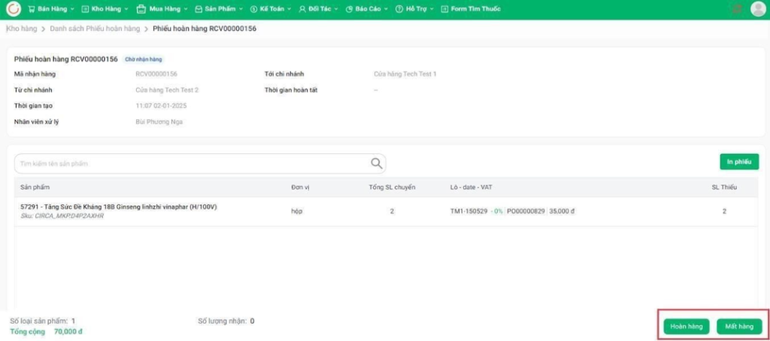Go to Danh sách Phiếu hoàn hàng breadcrumb
This screenshot has height=341, width=770.
95,29
